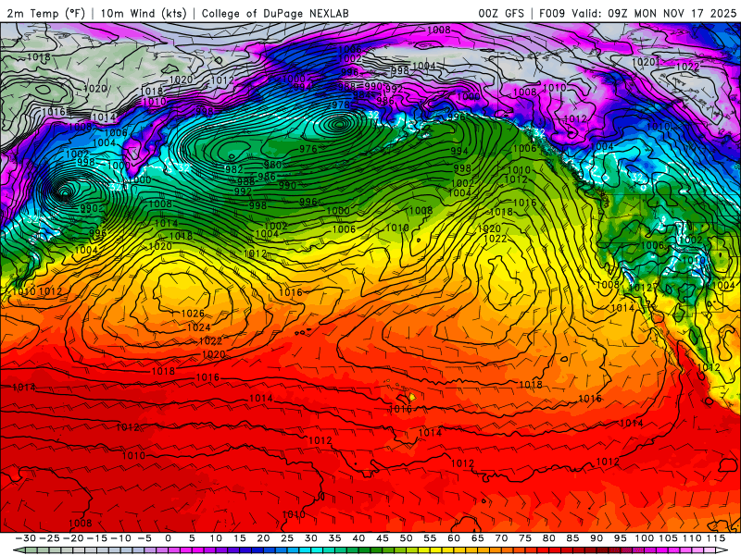The height and width of the screenshot is (555, 741).
Task: Click the 1024 isobar contour label
Action: [199, 327]
